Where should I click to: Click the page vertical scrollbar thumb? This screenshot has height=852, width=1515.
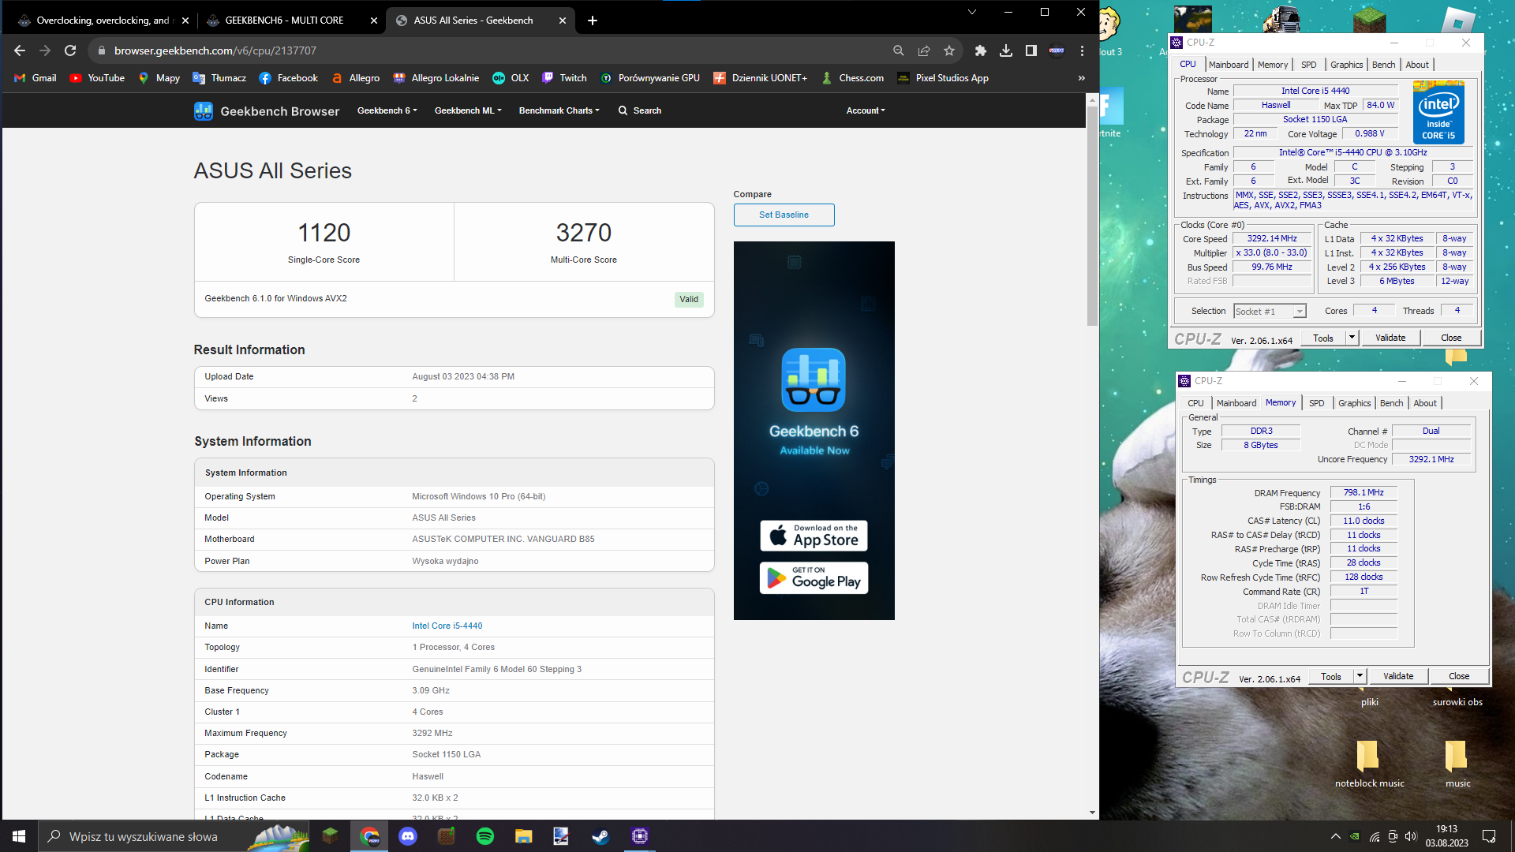[x=1092, y=215]
